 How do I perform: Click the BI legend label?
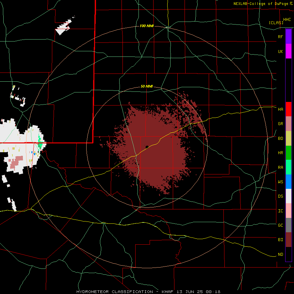pos(280,240)
